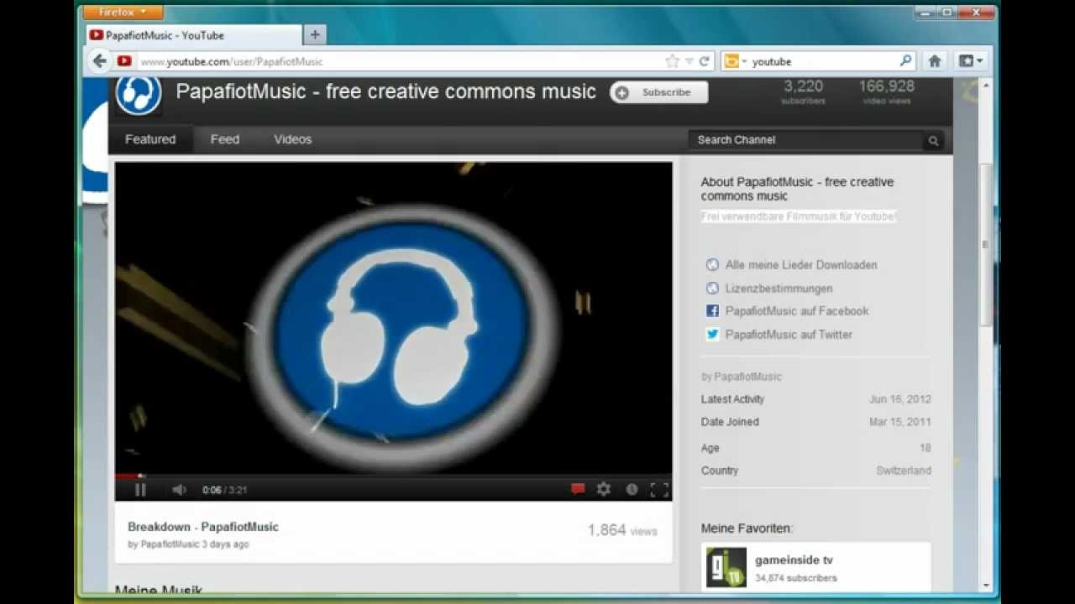Open a new browser tab
This screenshot has width=1075, height=604.
point(315,35)
